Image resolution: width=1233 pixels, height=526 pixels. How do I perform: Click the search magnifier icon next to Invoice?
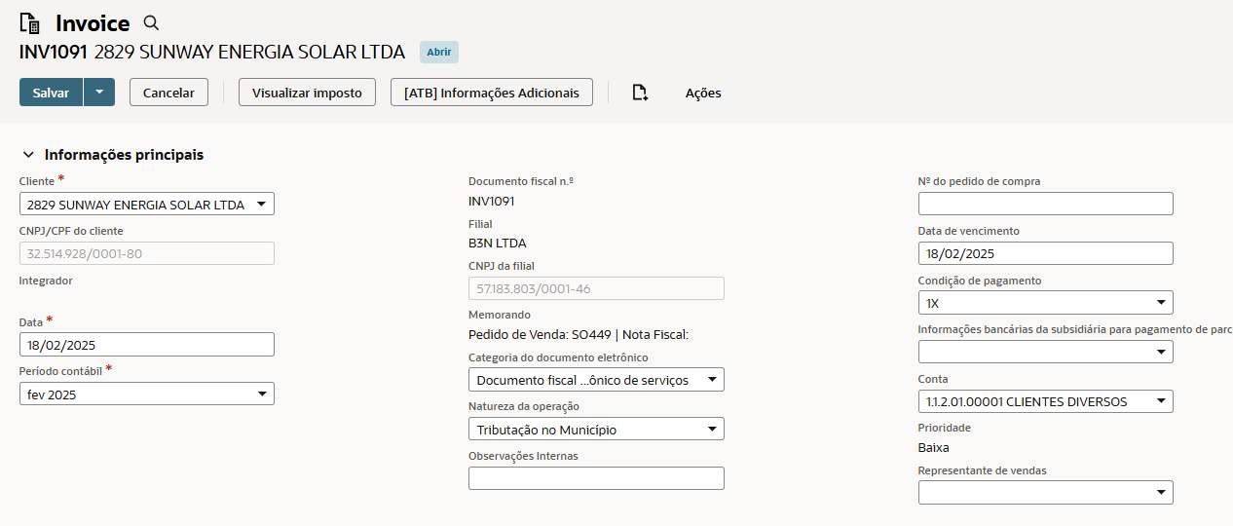point(151,23)
